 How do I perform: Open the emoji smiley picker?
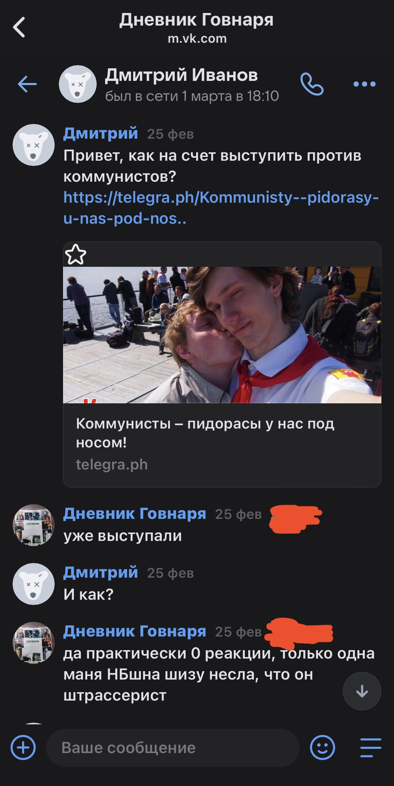(322, 747)
